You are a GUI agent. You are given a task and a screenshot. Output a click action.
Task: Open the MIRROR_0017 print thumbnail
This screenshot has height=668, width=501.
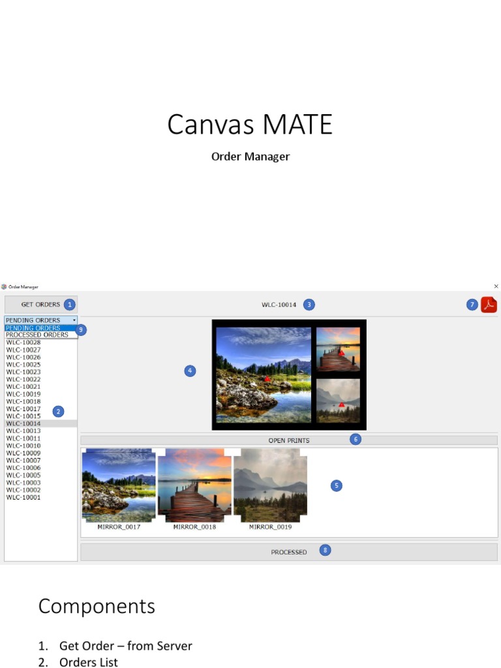[118, 485]
